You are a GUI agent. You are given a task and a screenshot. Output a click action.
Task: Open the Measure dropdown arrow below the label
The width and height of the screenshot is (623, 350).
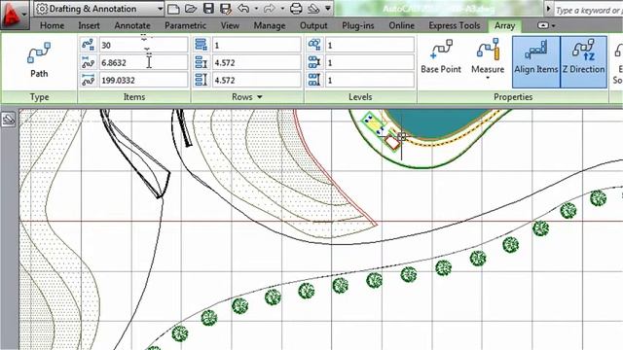488,78
